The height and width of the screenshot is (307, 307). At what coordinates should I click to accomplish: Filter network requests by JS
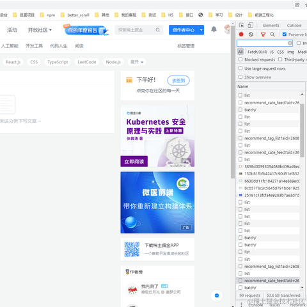click(272, 52)
